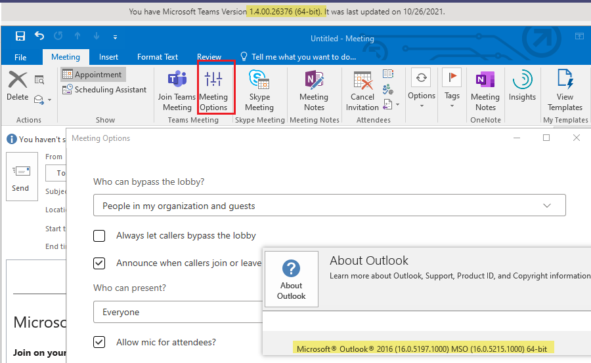Screen dimensions: 591x363
Task: Go to next item with the down arrow
Action: (x=97, y=36)
